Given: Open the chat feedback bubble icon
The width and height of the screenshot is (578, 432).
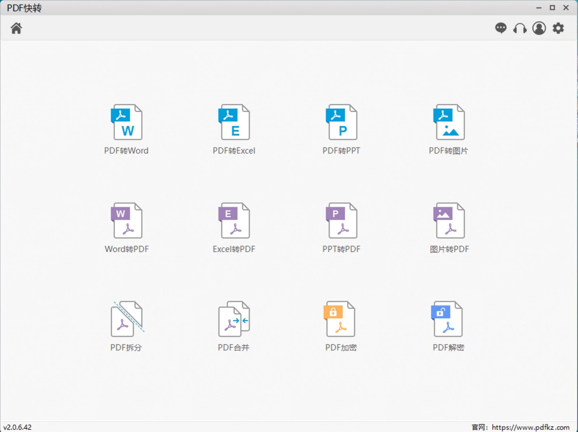Looking at the screenshot, I should (501, 28).
